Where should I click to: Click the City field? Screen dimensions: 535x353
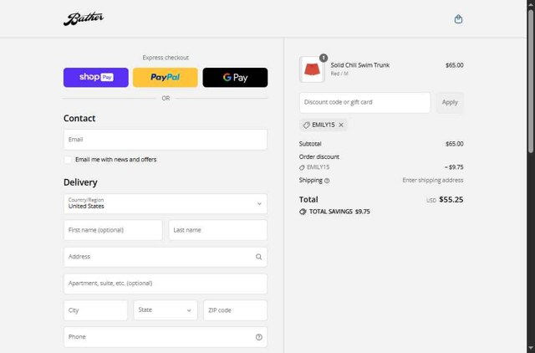pos(95,310)
